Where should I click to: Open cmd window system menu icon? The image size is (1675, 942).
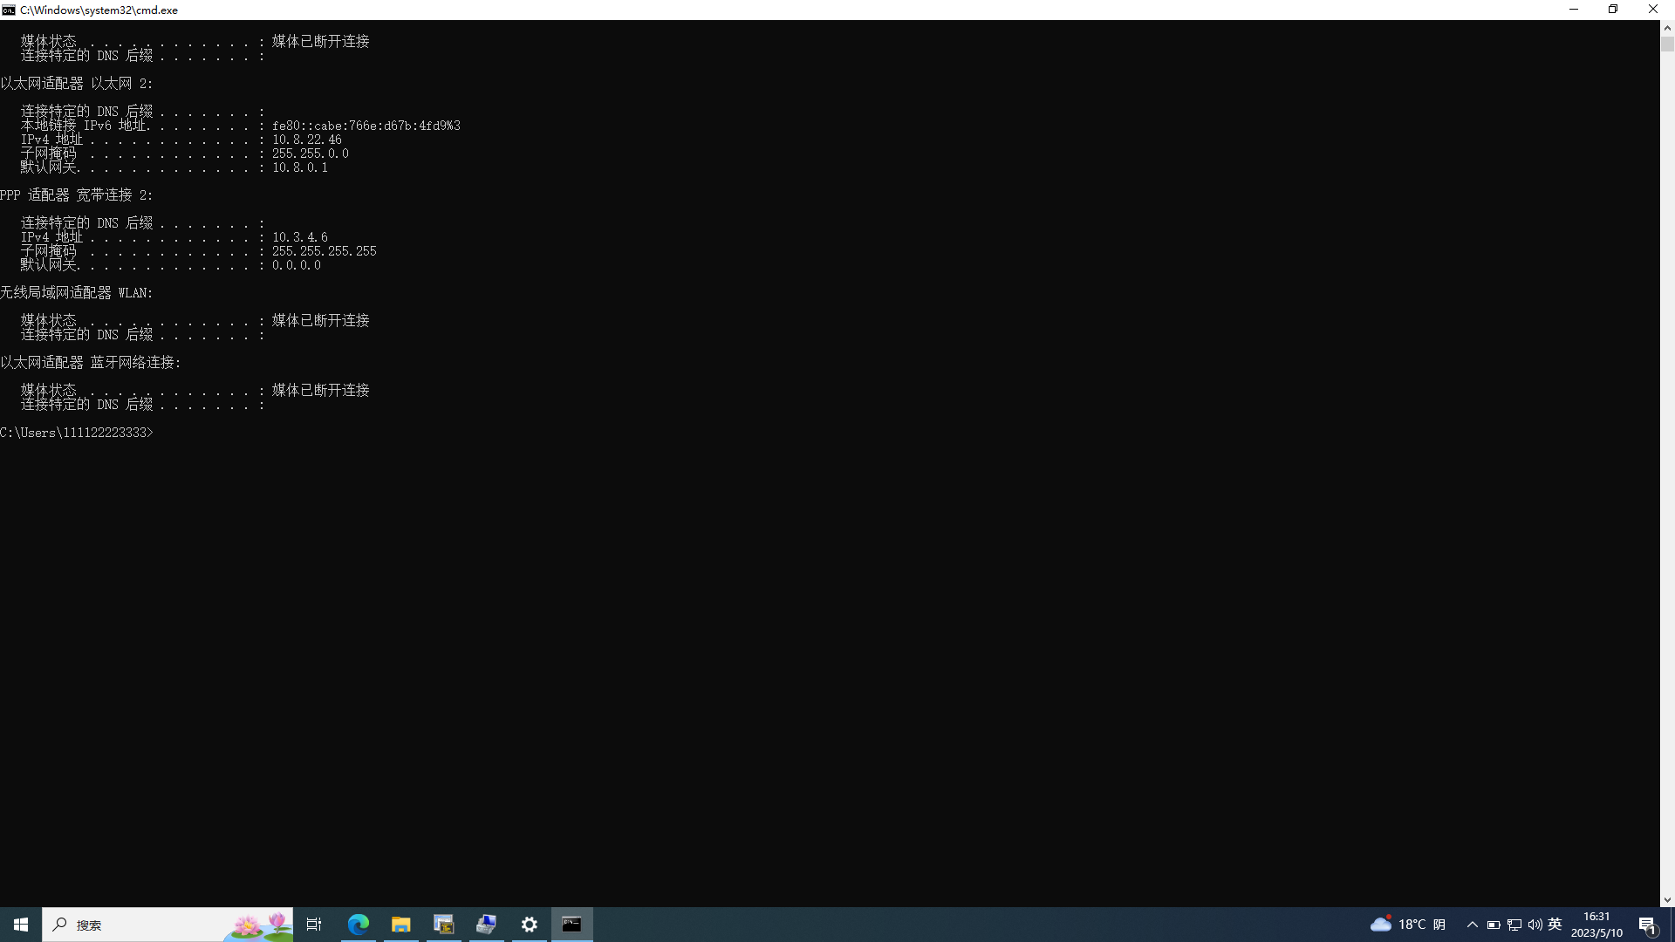click(x=9, y=10)
